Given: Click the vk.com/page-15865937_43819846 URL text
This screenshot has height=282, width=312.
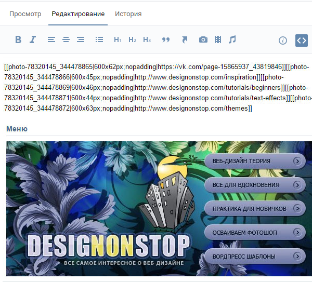Looking at the screenshot, I should (220, 67).
